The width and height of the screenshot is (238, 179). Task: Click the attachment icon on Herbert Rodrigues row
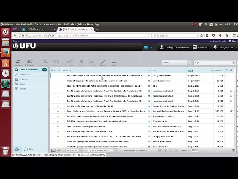coord(231,111)
